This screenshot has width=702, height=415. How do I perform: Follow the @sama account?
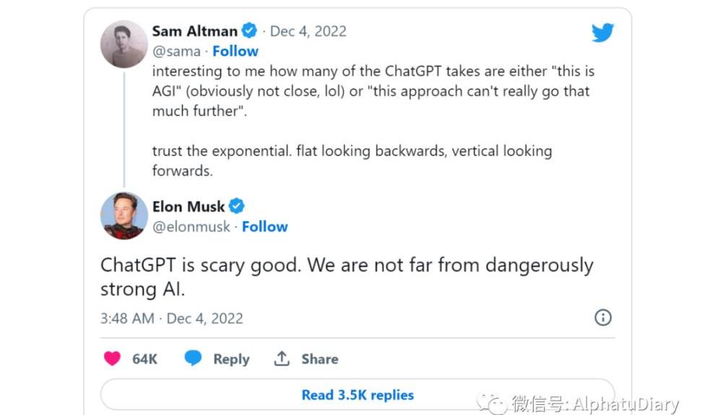point(235,51)
